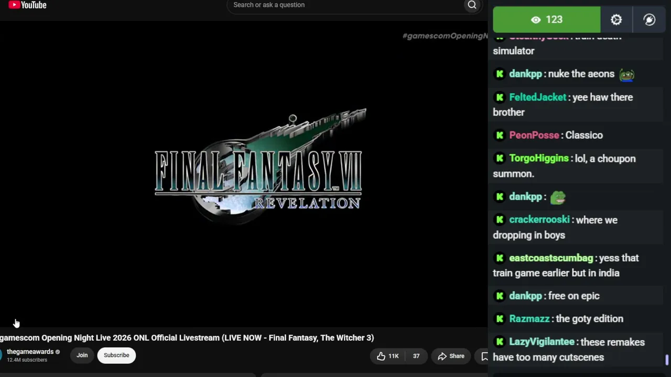
Task: Click the Kick badge beside eastcoastscumbag
Action: 500,258
